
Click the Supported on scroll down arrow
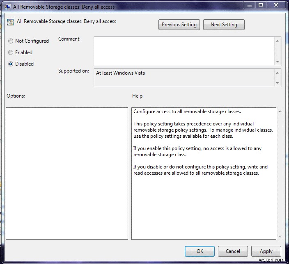(x=278, y=83)
